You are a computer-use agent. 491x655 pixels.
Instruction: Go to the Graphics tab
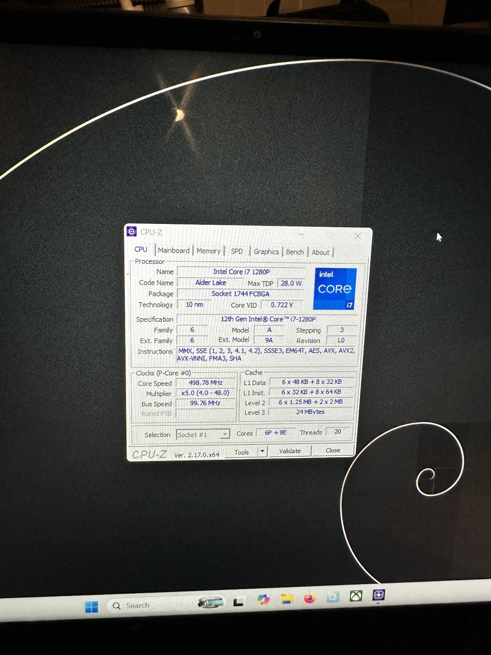266,252
